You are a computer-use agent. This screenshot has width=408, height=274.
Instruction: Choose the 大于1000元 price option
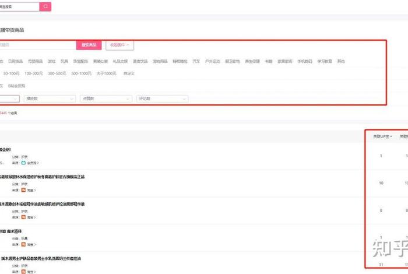coord(106,73)
